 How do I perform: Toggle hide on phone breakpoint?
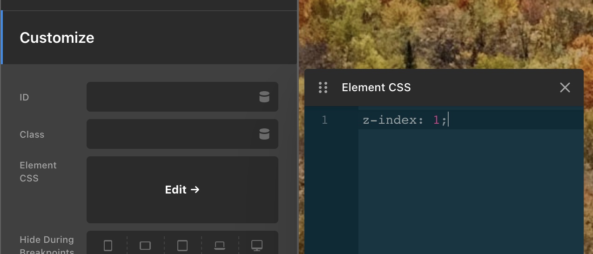(108, 245)
